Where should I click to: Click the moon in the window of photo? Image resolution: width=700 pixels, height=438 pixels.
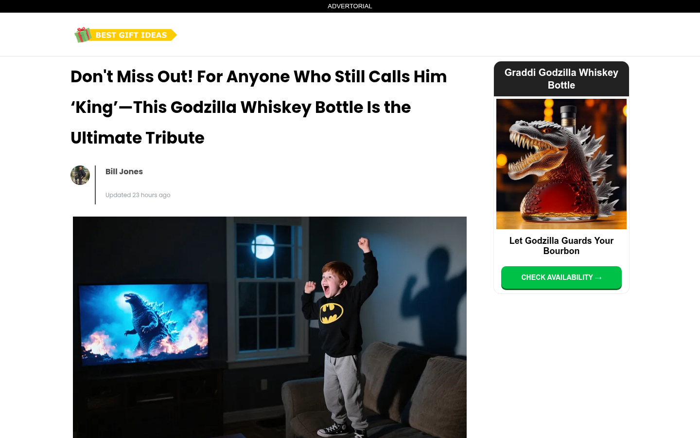263,246
